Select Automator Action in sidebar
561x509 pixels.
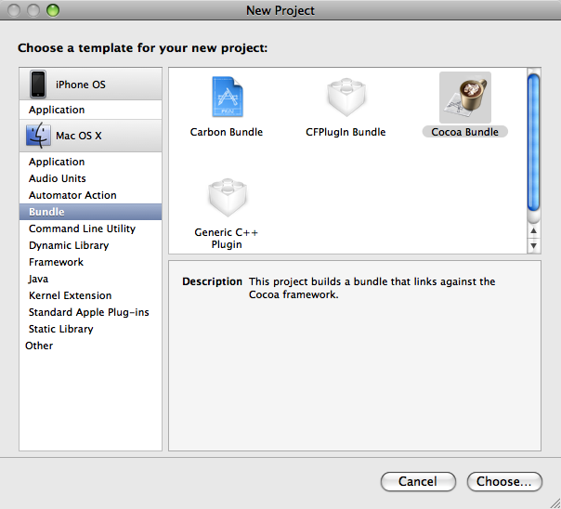[72, 195]
